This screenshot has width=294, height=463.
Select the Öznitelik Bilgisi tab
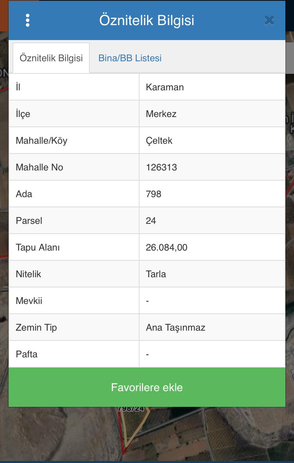51,58
